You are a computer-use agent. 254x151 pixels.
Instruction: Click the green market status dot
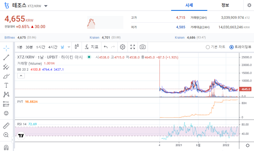coord(89,57)
